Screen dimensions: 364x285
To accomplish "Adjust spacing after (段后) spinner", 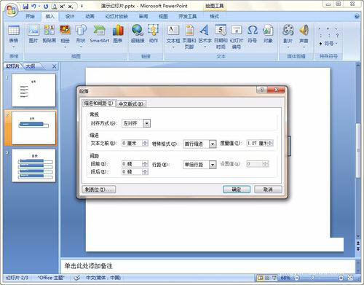I will tap(145, 172).
